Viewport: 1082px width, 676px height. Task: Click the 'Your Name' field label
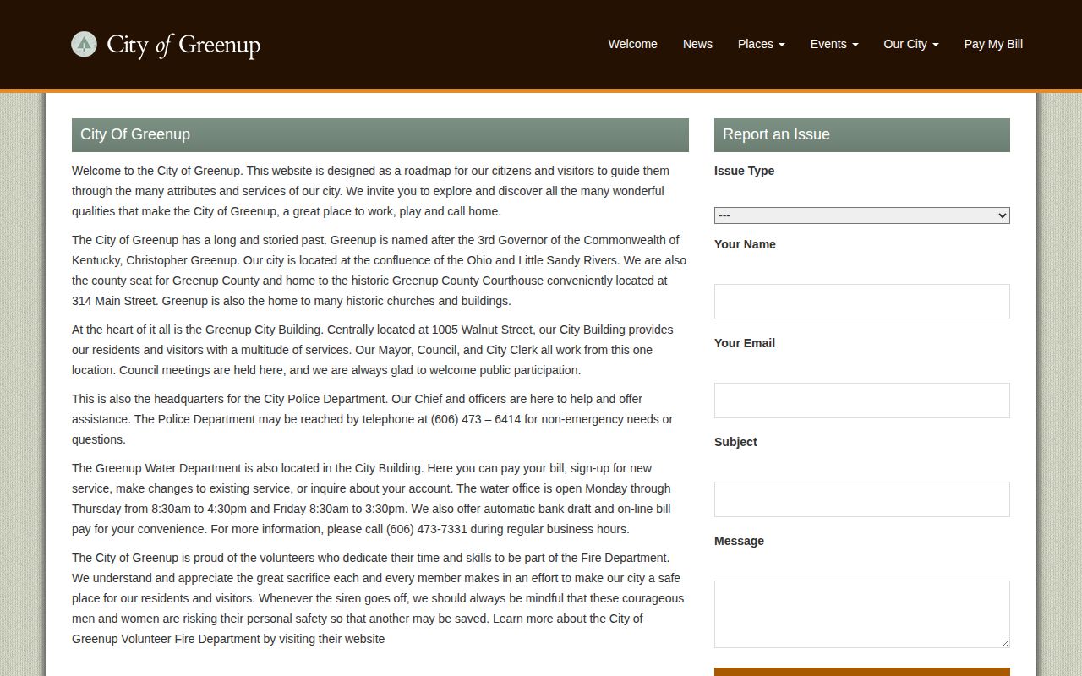click(745, 244)
